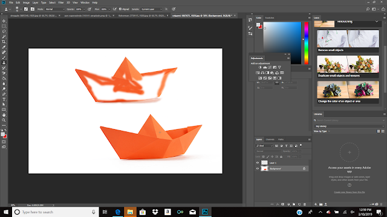Viewport: 387px width, 217px height.
Task: Select the Rectangular Marquee tool
Action: [x=4, y=27]
